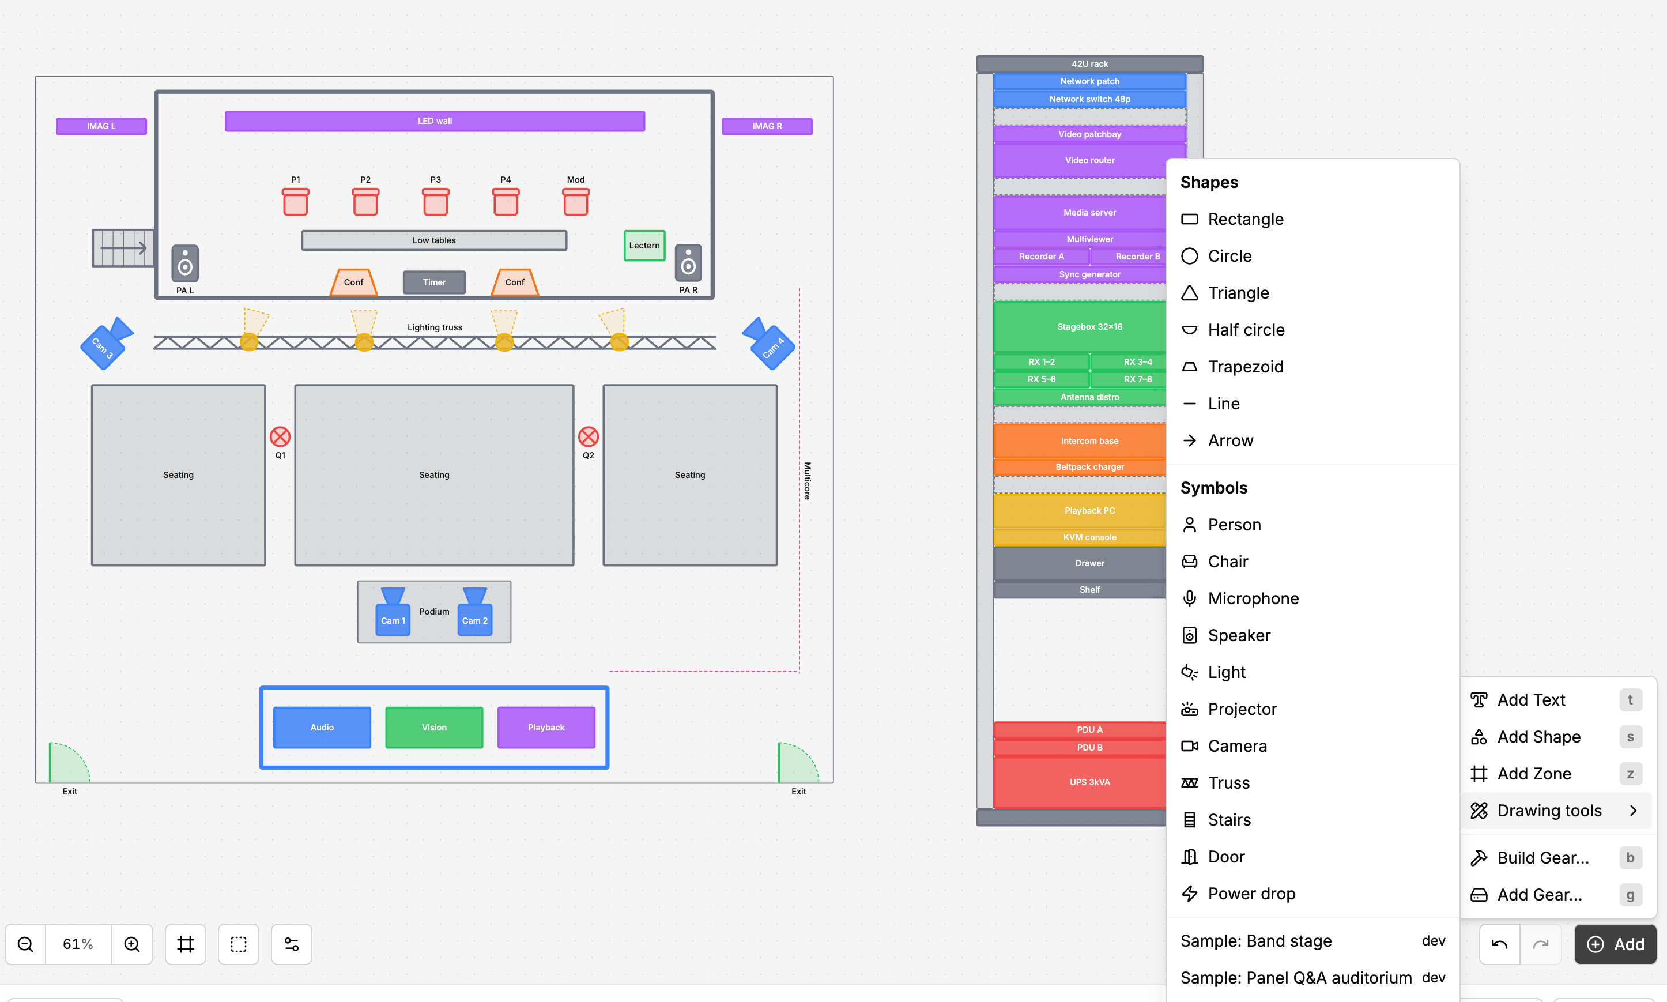The height and width of the screenshot is (1002, 1667).
Task: Place a Projector symbol
Action: tap(1313, 709)
